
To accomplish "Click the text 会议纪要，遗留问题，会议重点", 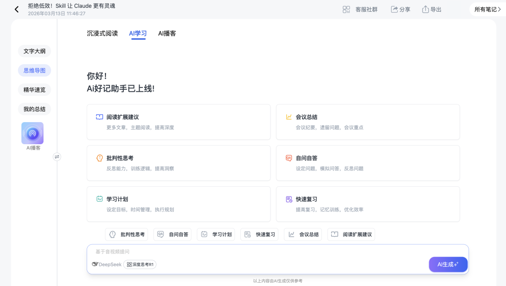I will pyautogui.click(x=329, y=127).
